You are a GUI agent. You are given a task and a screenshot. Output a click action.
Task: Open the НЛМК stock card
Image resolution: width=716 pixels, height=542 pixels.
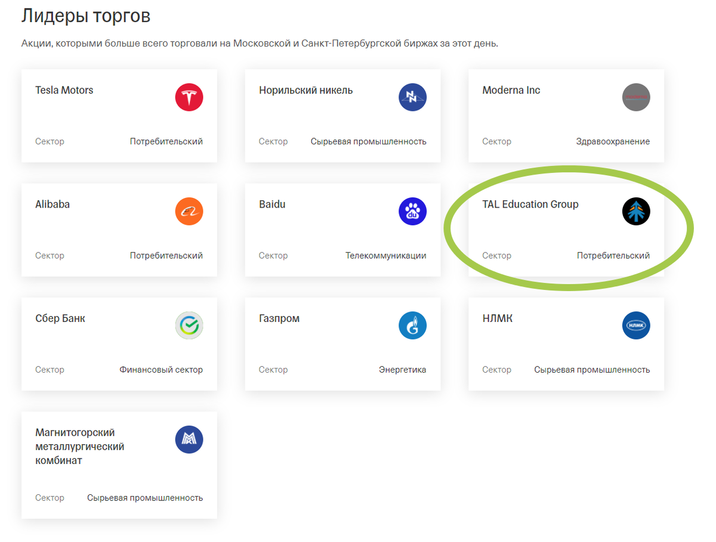pyautogui.click(x=566, y=344)
